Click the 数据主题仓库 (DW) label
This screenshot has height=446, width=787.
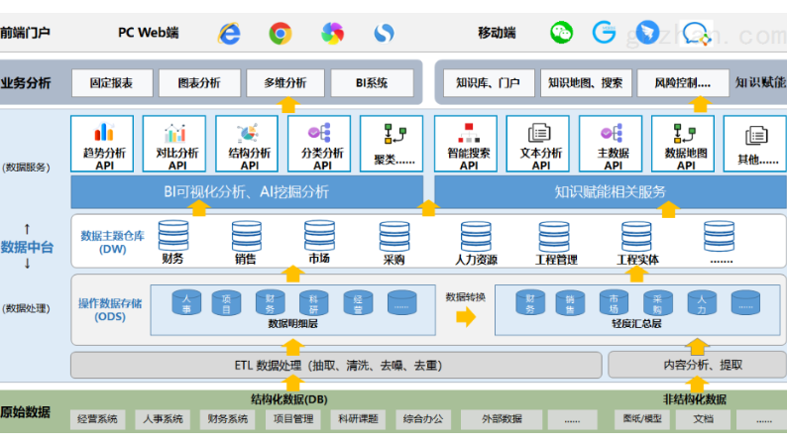click(x=112, y=242)
